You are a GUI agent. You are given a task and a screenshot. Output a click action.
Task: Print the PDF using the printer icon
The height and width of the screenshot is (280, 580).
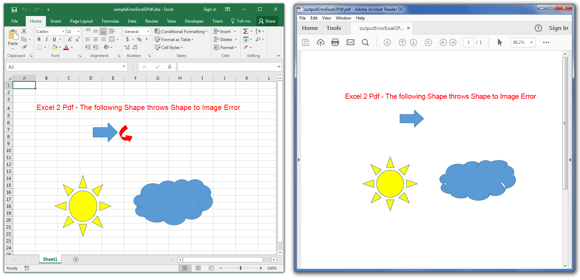pos(335,42)
